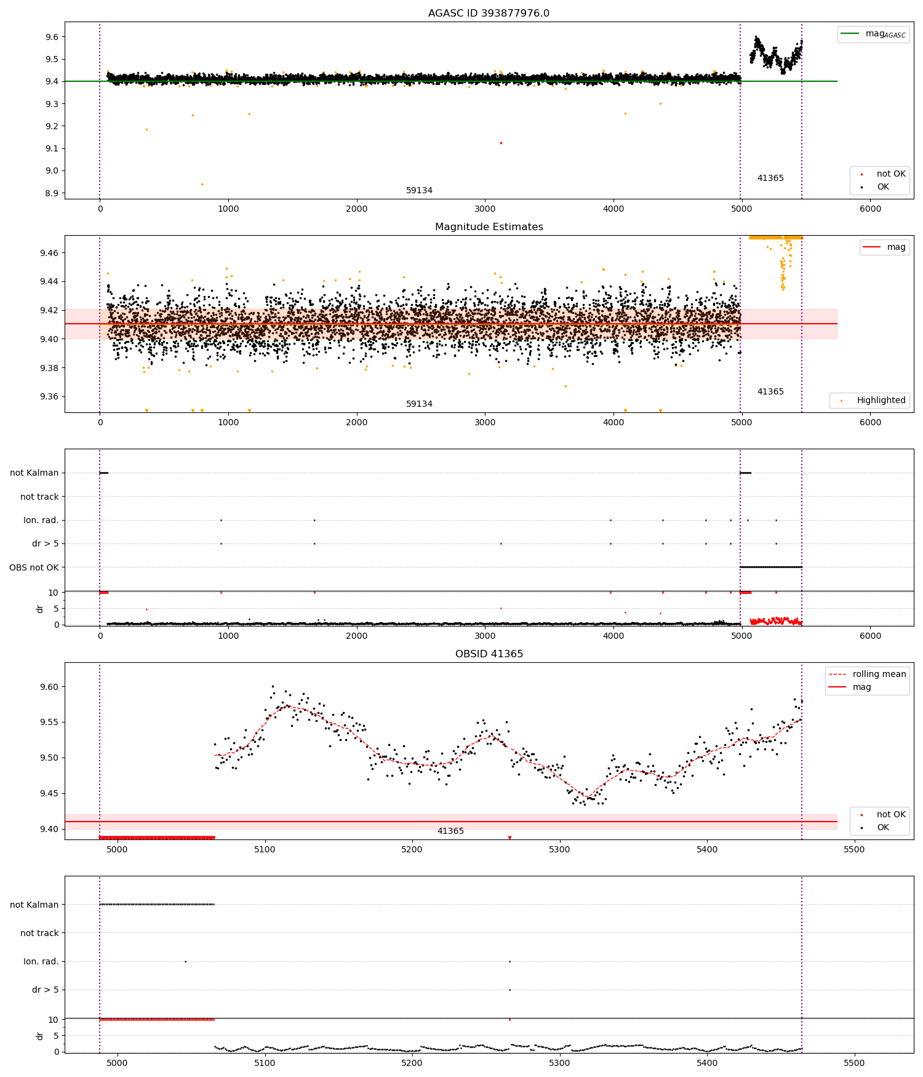Click the orange outlier point near 8.94 in the top plot
The height and width of the screenshot is (1077, 923).
pos(202,184)
